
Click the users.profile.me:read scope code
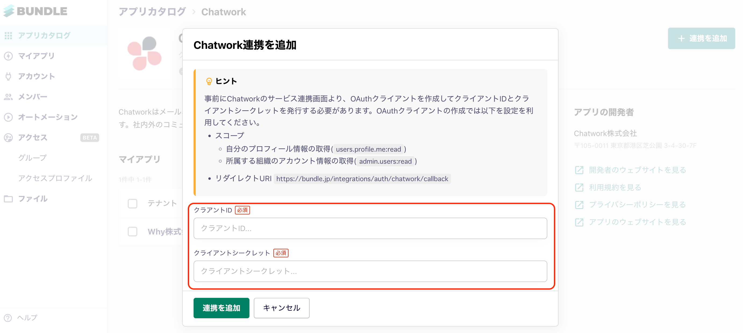[x=368, y=149]
